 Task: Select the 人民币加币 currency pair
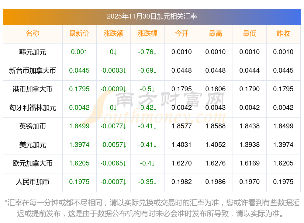tap(33, 182)
